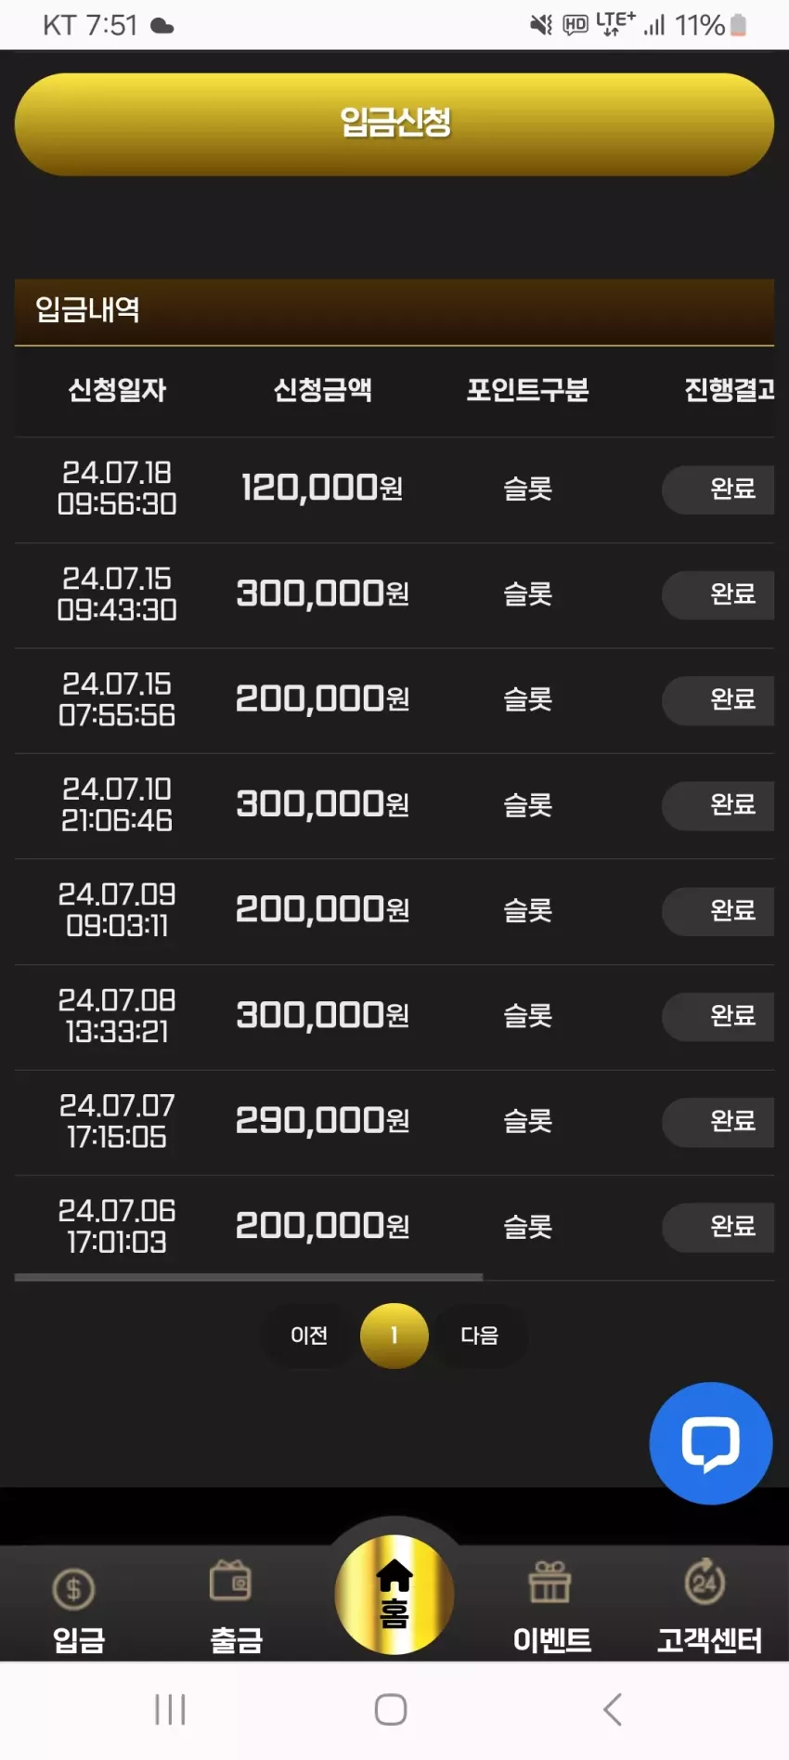This screenshot has width=789, height=1760.
Task: Select the 24.07.10 21:06:46 deposit row
Action: [x=394, y=805]
